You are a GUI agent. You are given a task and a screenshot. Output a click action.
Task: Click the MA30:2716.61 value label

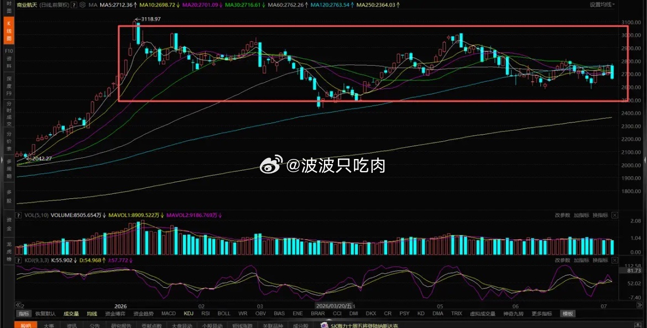tap(246, 6)
